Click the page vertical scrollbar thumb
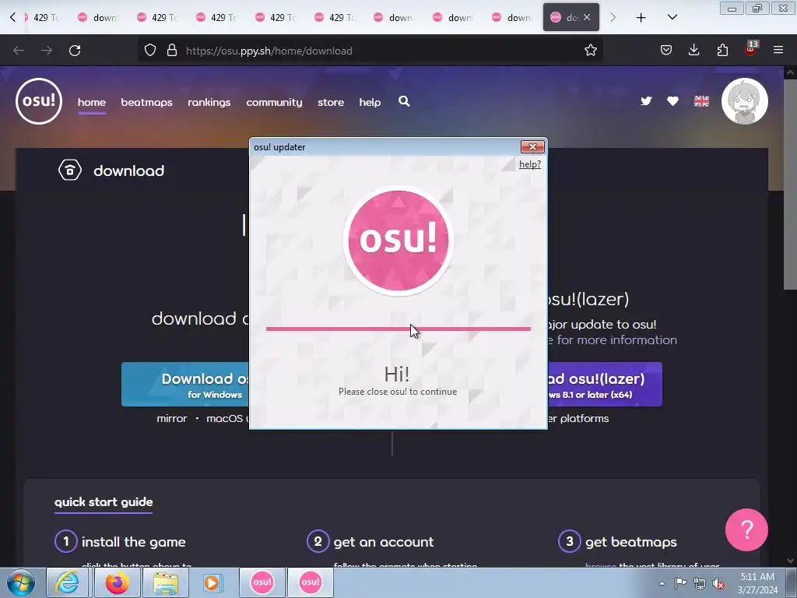 pos(790,185)
